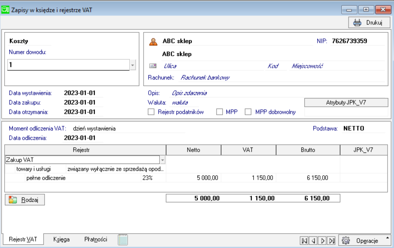Check the MPP dobrowolny checkbox
This screenshot has height=248, width=394.
[248, 112]
